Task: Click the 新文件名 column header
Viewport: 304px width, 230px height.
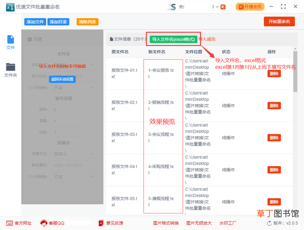Action: [x=157, y=52]
